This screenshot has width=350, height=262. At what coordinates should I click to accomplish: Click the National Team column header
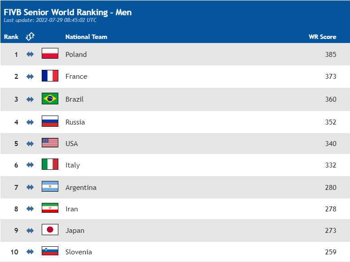click(86, 37)
